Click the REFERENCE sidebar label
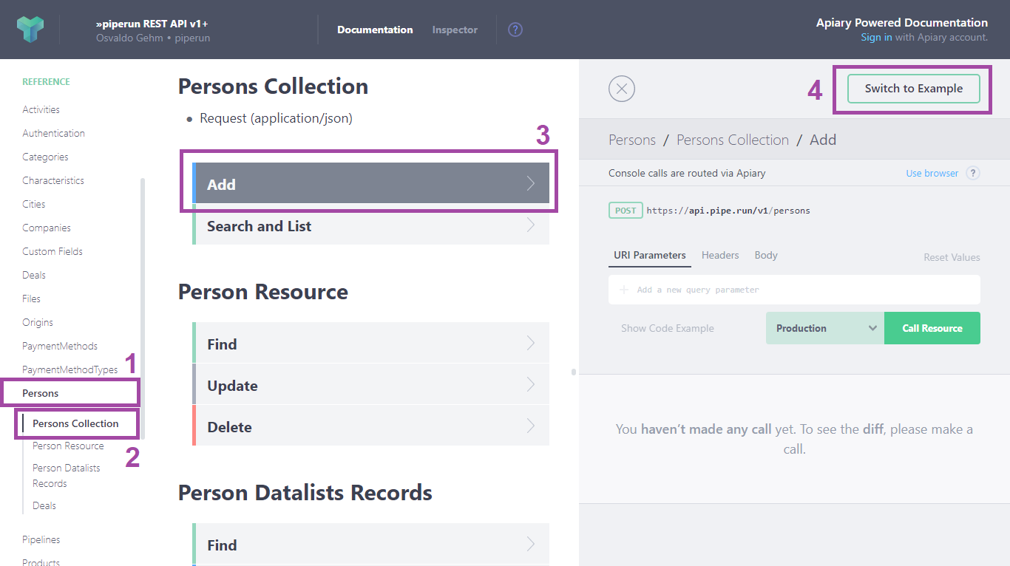The height and width of the screenshot is (566, 1010). (x=46, y=82)
